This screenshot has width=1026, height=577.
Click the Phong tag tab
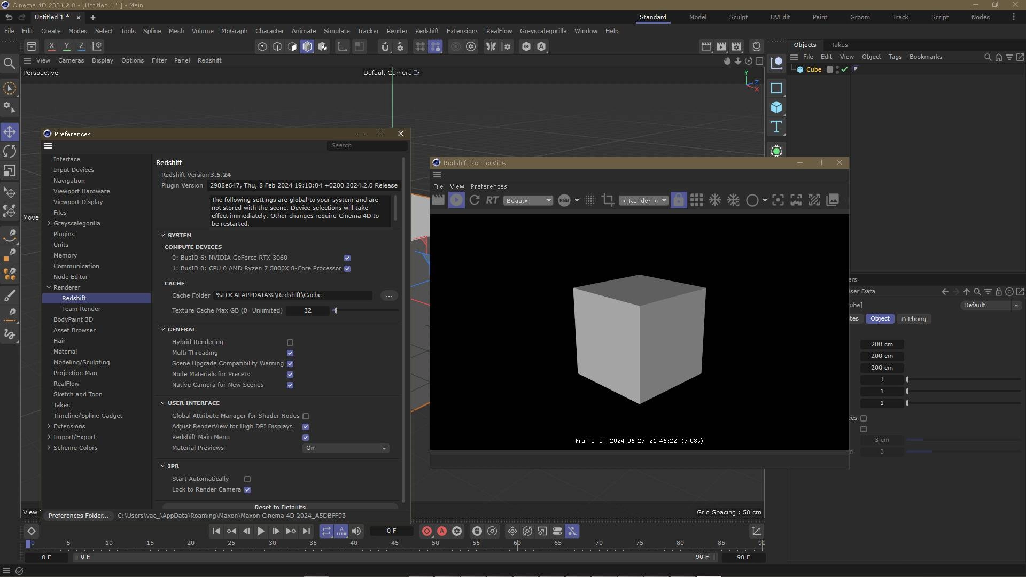[x=914, y=319]
